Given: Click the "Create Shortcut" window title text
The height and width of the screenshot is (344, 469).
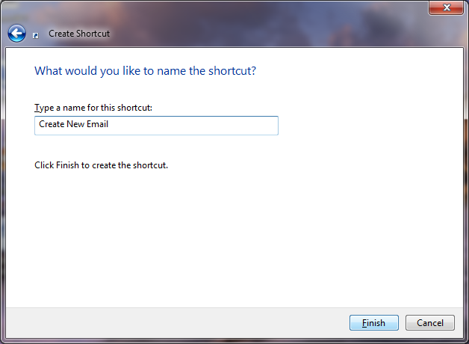Looking at the screenshot, I should coord(79,34).
